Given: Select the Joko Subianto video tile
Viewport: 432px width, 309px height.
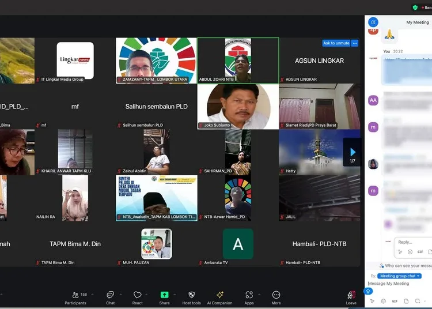Looking at the screenshot, I should coord(238,107).
